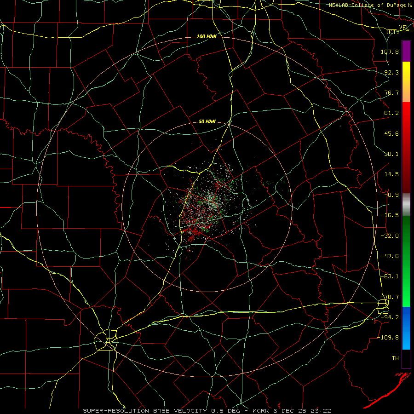414x414 pixels.
Task: Click the -0.9 value on velocity scale
Action: [x=391, y=195]
